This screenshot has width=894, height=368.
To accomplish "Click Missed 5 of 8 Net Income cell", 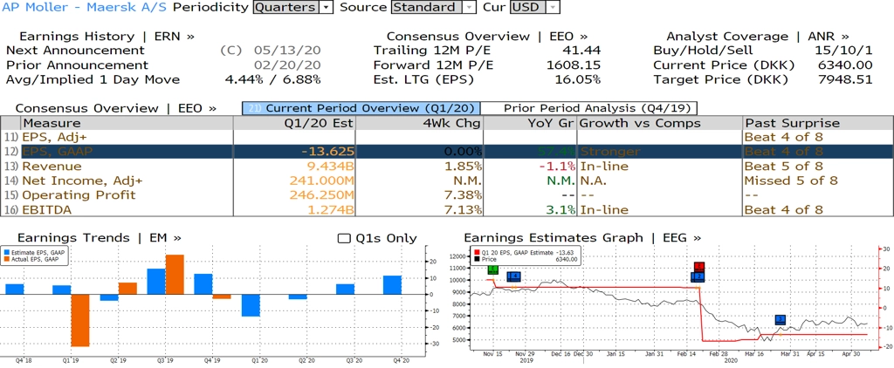I will coord(791,181).
